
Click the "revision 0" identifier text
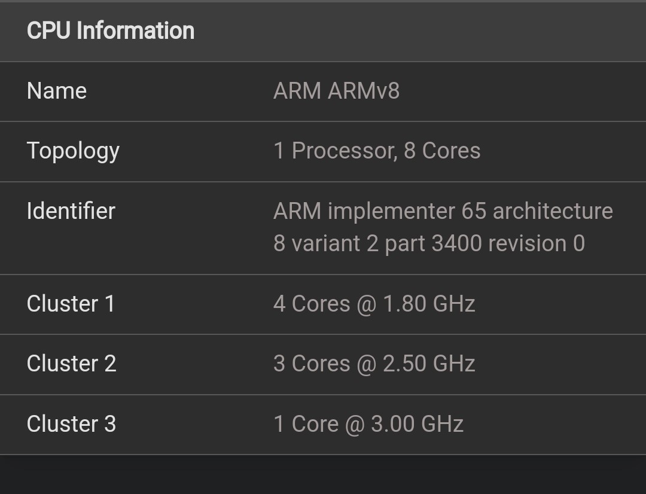[537, 243]
